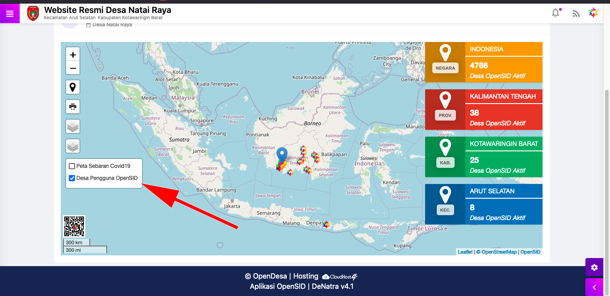Click the Desa Natai Raya label above map
This screenshot has width=610, height=296.
tap(112, 25)
